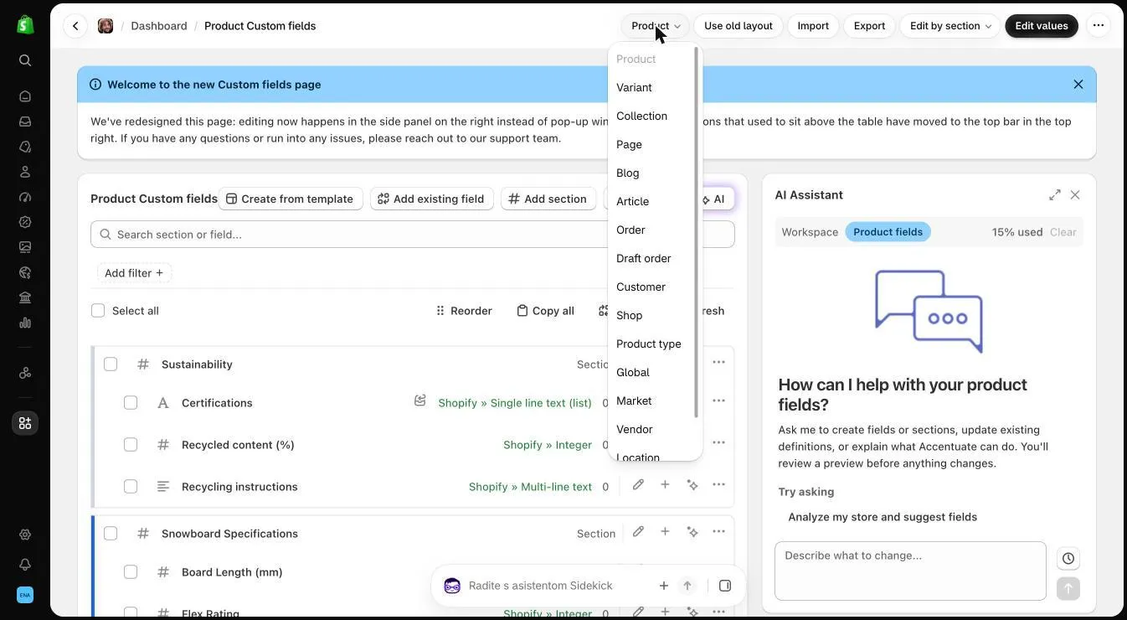1127x620 pixels.
Task: Click the back arrow next to Dashboard
Action: click(75, 26)
